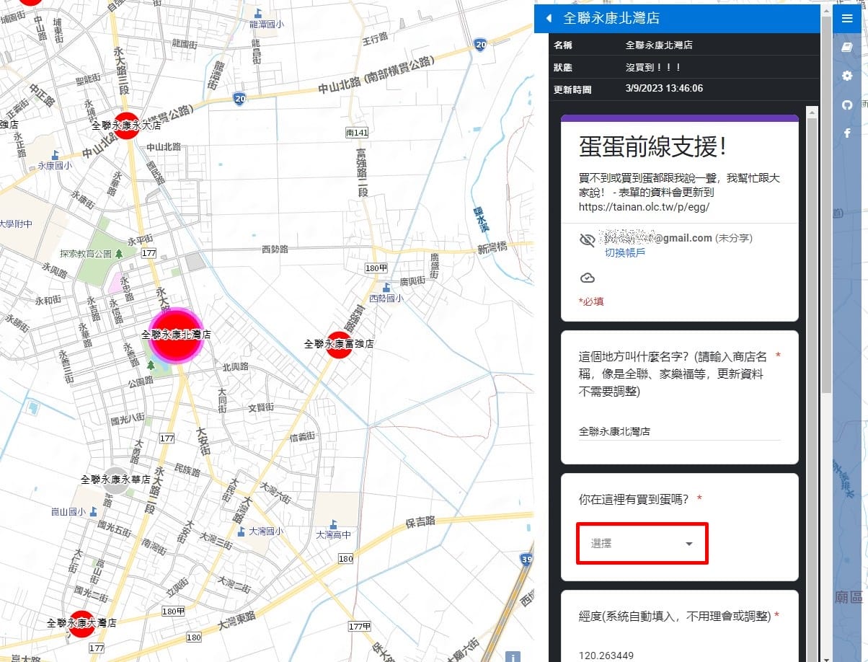
Task: Click the 狀態 value 沒買到！！！
Action: tap(653, 67)
